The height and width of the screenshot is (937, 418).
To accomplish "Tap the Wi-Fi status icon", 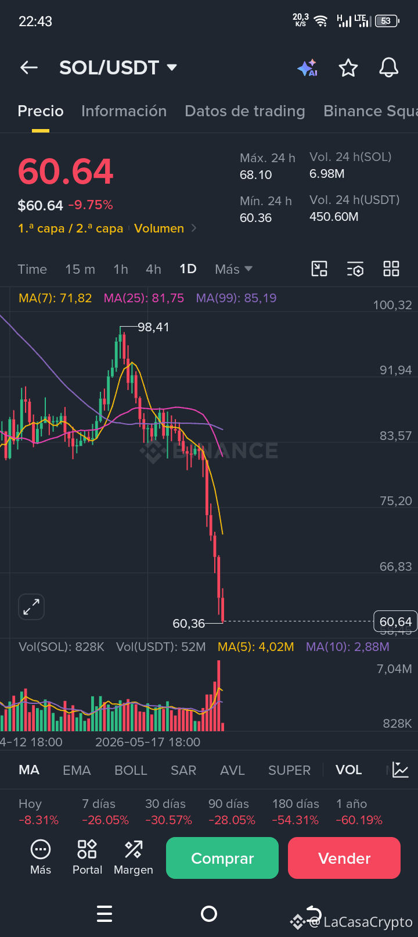I will click(320, 21).
